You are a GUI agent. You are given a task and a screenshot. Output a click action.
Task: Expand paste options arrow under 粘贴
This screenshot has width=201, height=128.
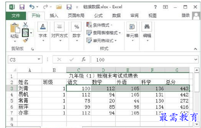(x=15, y=41)
